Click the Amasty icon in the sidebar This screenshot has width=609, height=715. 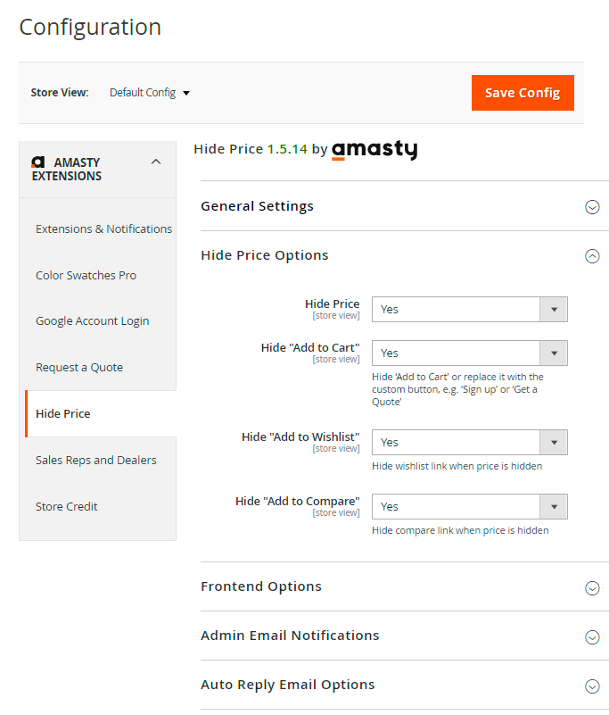(x=38, y=162)
